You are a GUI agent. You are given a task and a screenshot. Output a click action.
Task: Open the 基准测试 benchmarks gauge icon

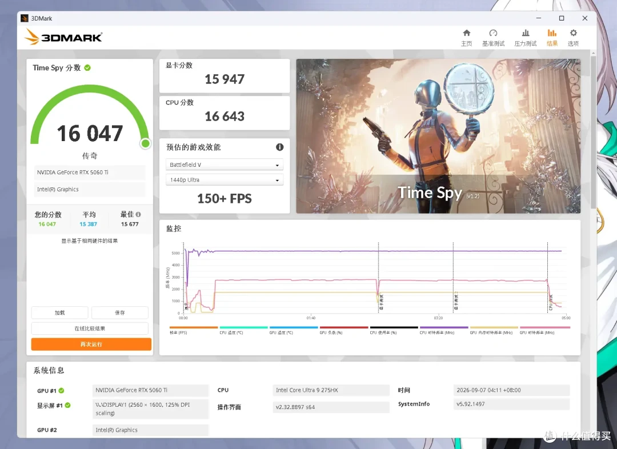click(493, 33)
